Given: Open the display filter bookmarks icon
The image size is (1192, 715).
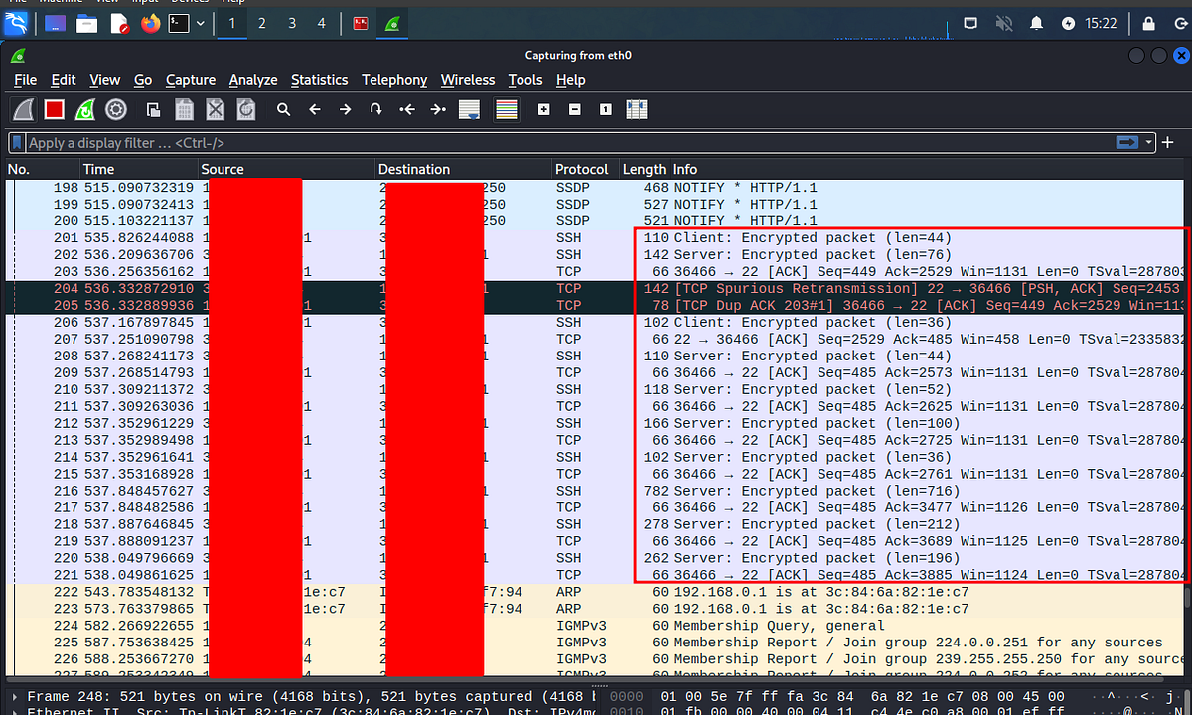Looking at the screenshot, I should tap(16, 142).
